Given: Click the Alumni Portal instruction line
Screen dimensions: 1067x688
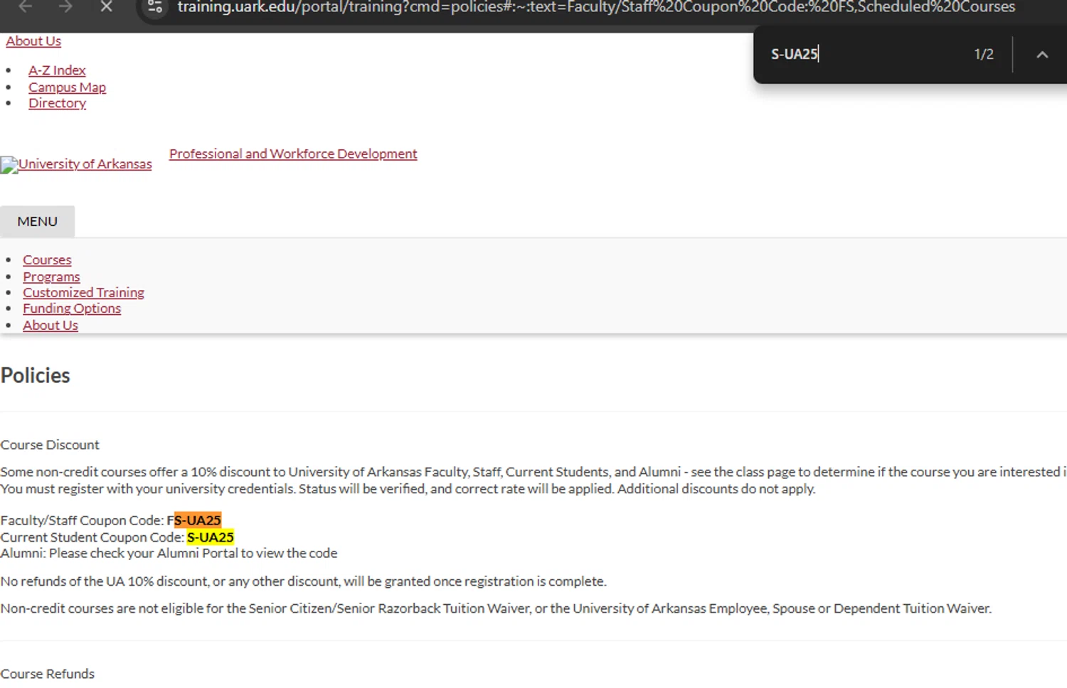Looking at the screenshot, I should [x=169, y=553].
